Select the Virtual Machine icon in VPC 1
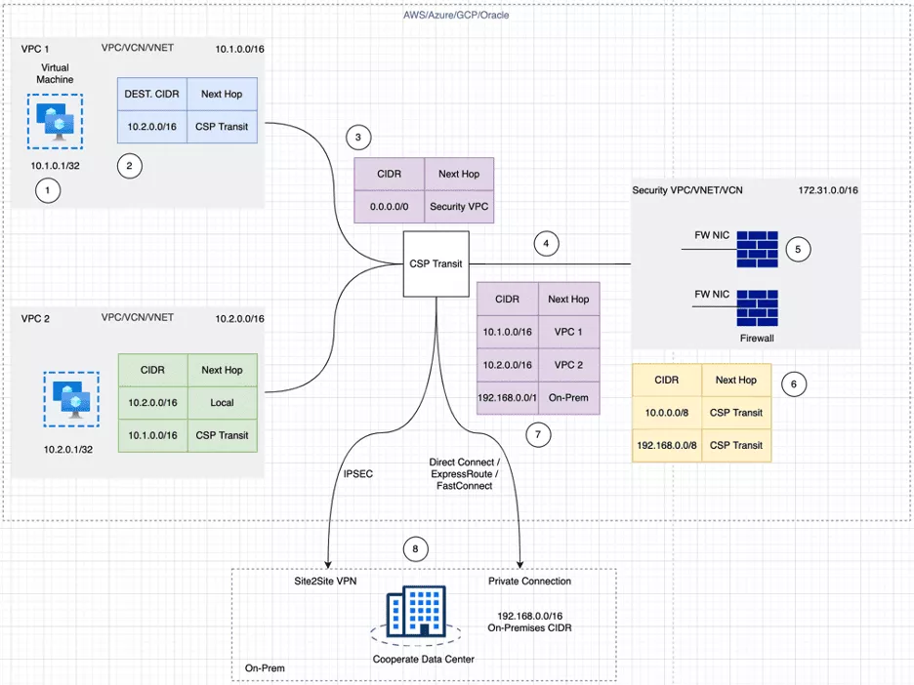This screenshot has width=914, height=685. tap(55, 121)
